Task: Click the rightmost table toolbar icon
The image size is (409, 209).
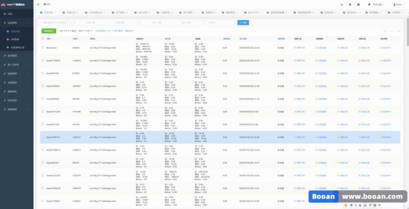Action: (399, 31)
